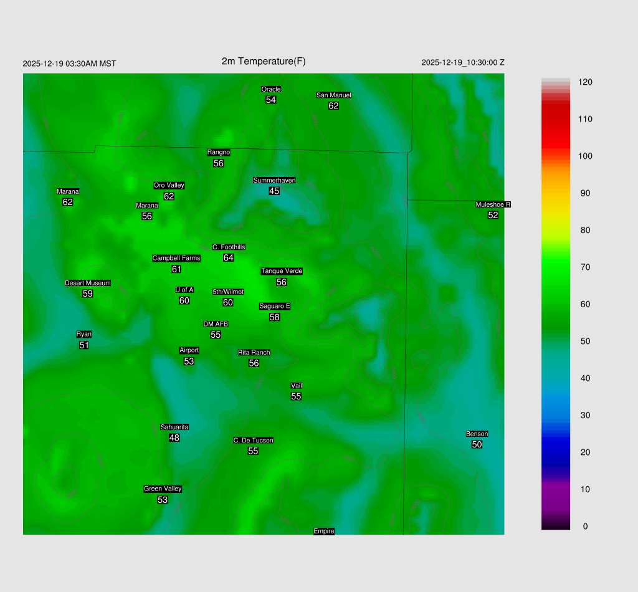Click the Benson station label

477,434
